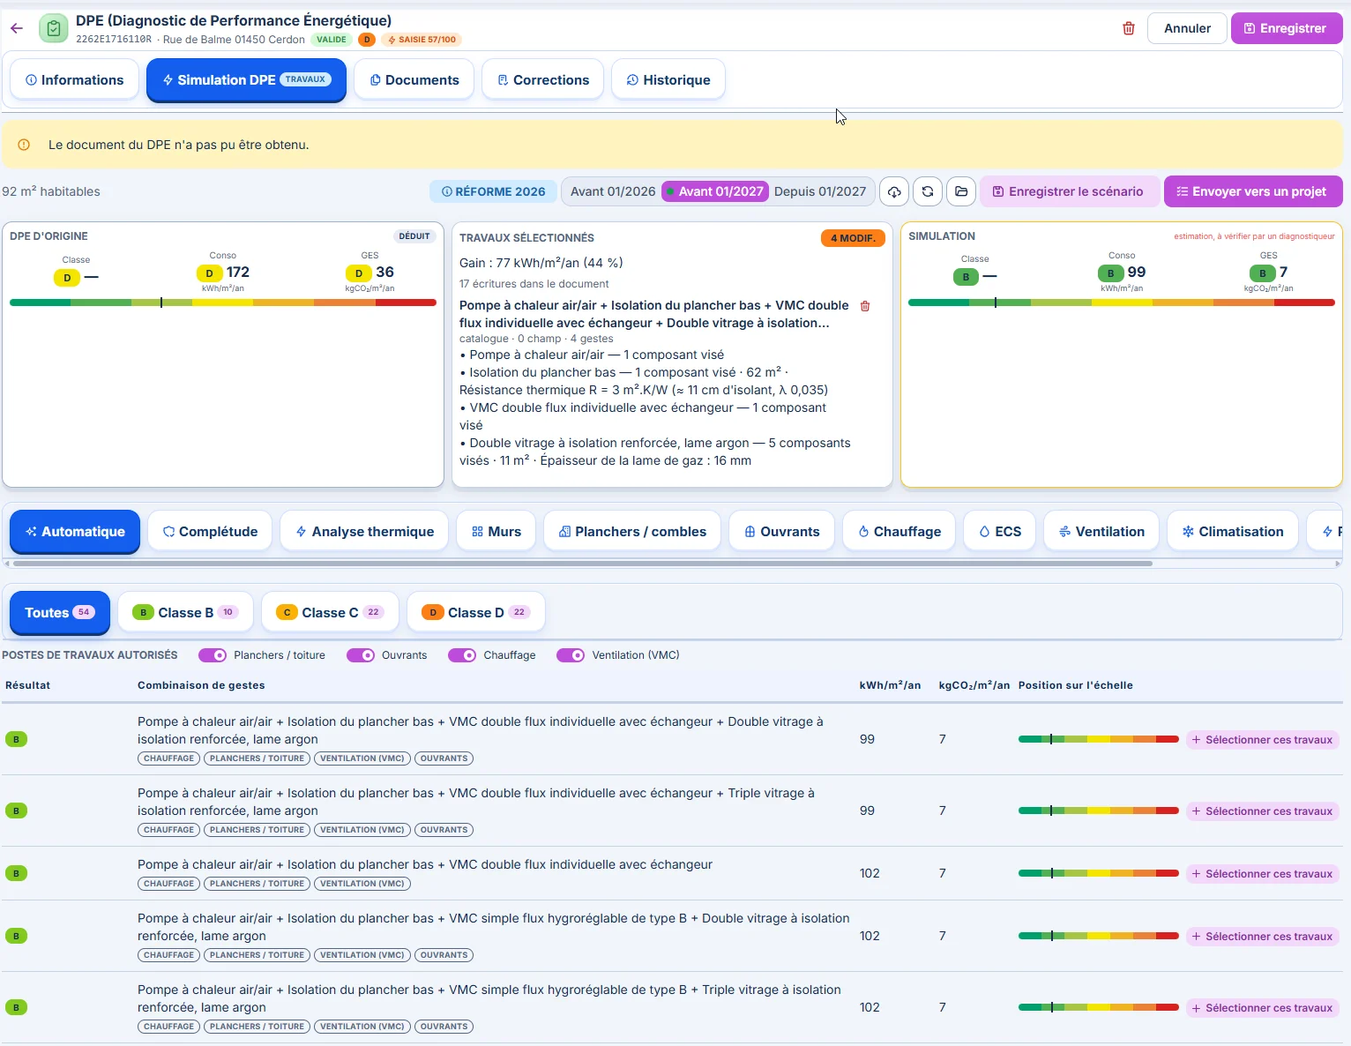This screenshot has width=1351, height=1046.
Task: Click the OUVRANTS tag in first result row
Action: coord(444,758)
